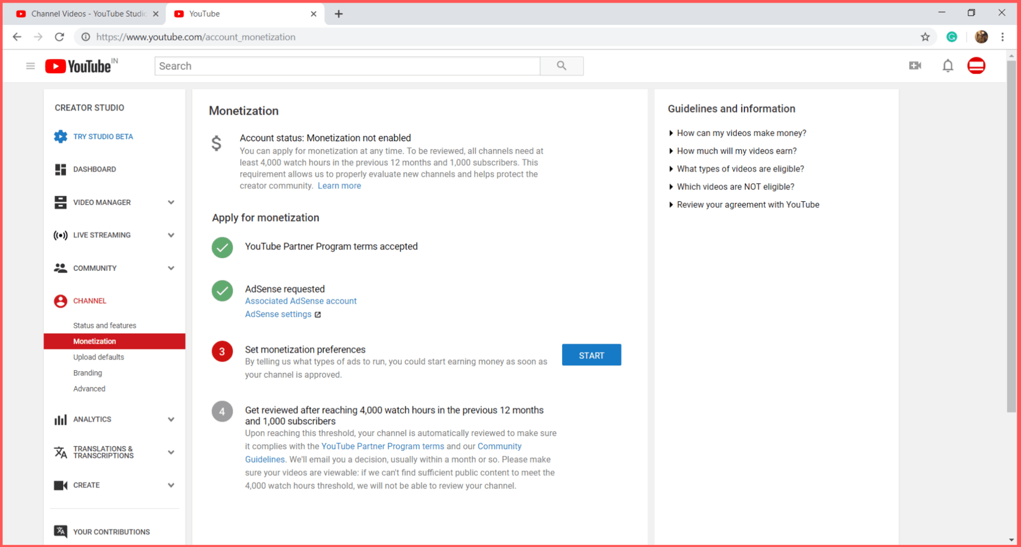Expand the Analytics section chevron

point(171,419)
